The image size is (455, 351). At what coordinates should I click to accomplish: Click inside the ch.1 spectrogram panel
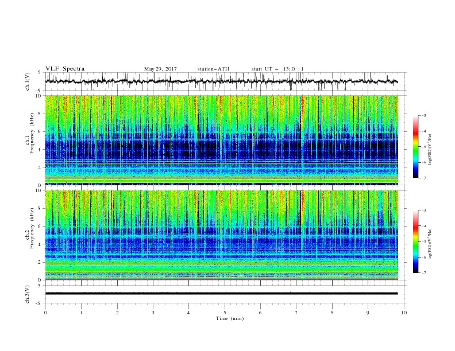[221, 140]
